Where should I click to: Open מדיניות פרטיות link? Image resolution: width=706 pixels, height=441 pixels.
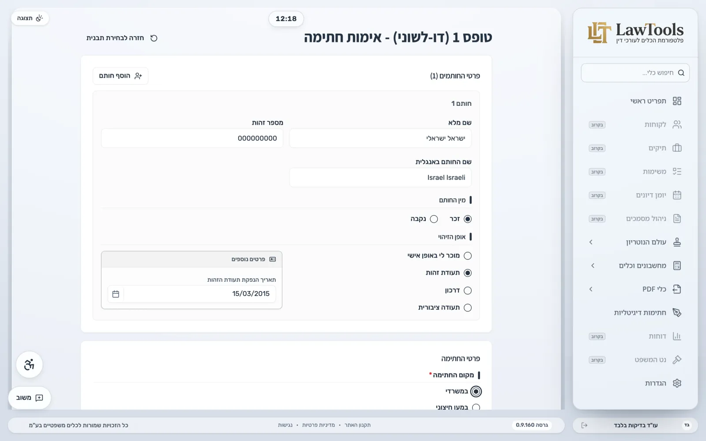tap(318, 425)
